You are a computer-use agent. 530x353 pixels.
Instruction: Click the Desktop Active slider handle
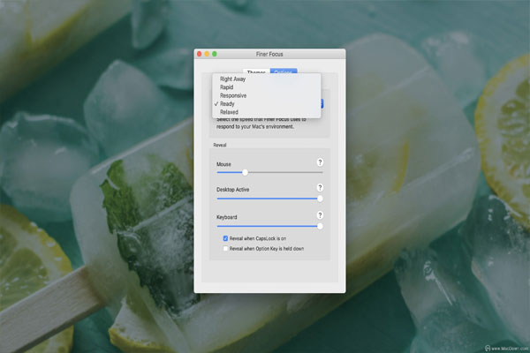[320, 199]
